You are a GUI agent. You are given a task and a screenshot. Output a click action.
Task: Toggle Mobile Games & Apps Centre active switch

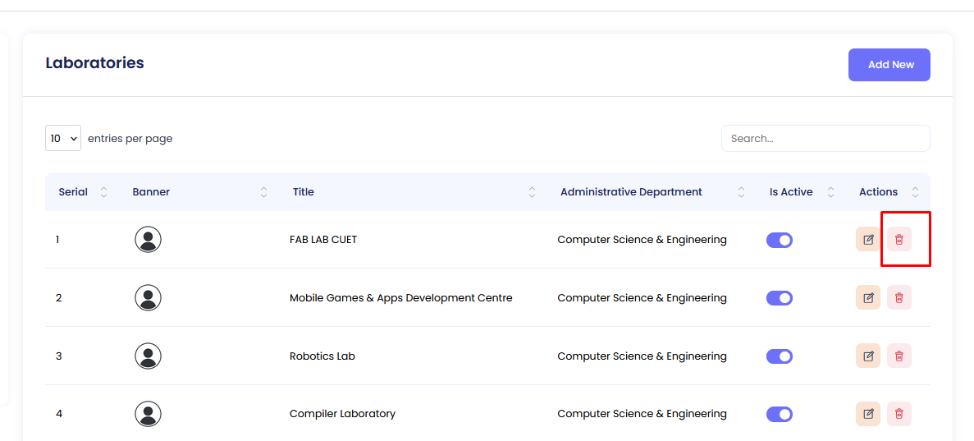point(779,298)
